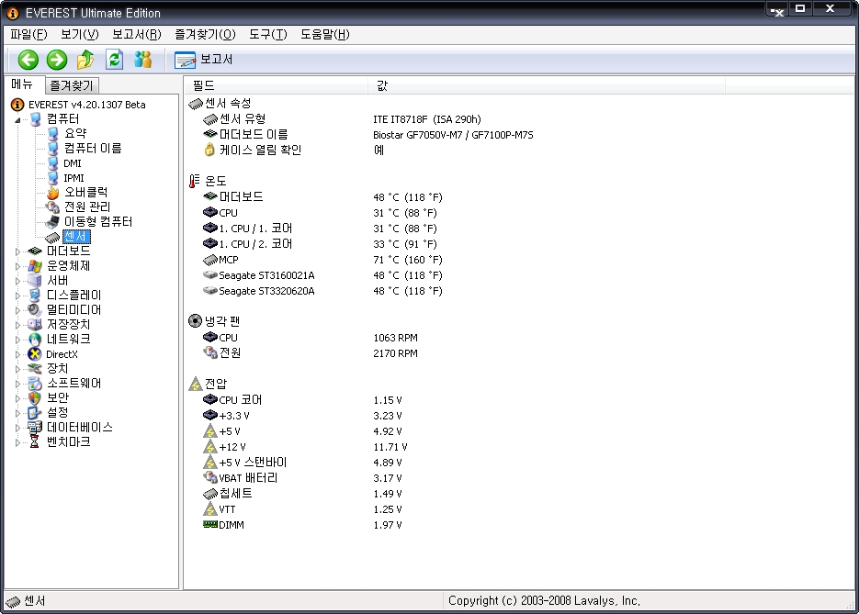Click the 이동형 컴퓨터 laptop icon
The width and height of the screenshot is (859, 614).
pyautogui.click(x=52, y=221)
